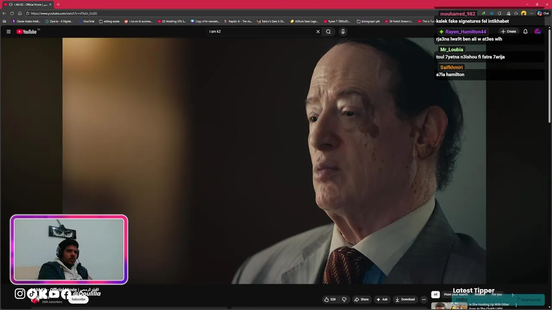Image resolution: width=552 pixels, height=310 pixels.
Task: Reload the page with the refresh icon
Action: (x=12, y=13)
